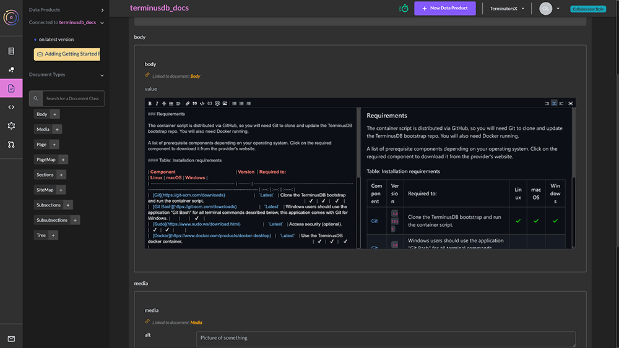
Task: Click the user avatar in the header
Action: tap(545, 8)
